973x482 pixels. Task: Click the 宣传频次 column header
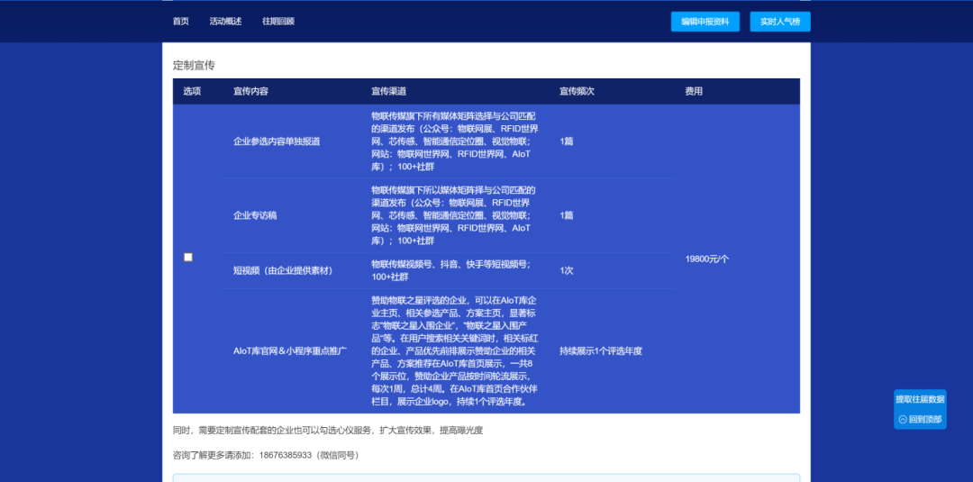click(x=577, y=91)
